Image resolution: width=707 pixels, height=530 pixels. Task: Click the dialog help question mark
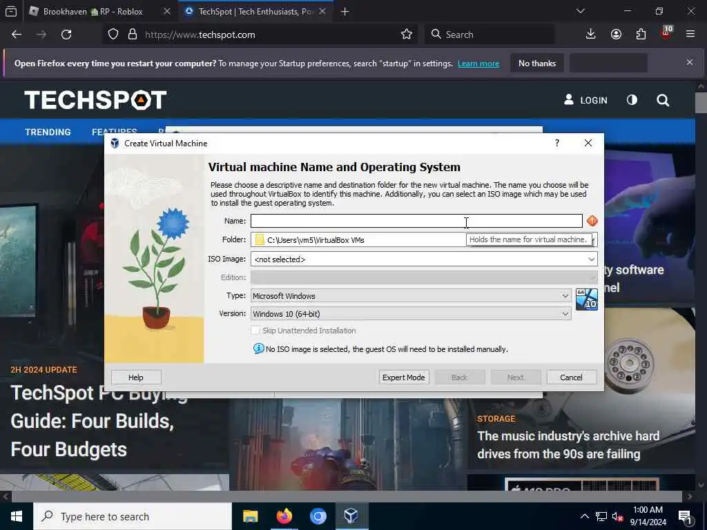[557, 143]
